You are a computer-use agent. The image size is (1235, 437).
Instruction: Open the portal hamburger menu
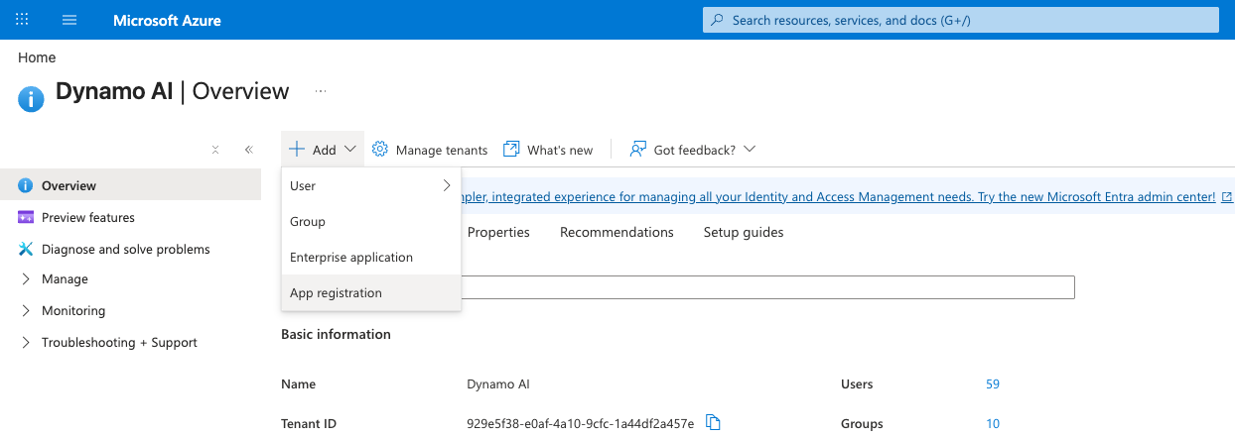69,20
